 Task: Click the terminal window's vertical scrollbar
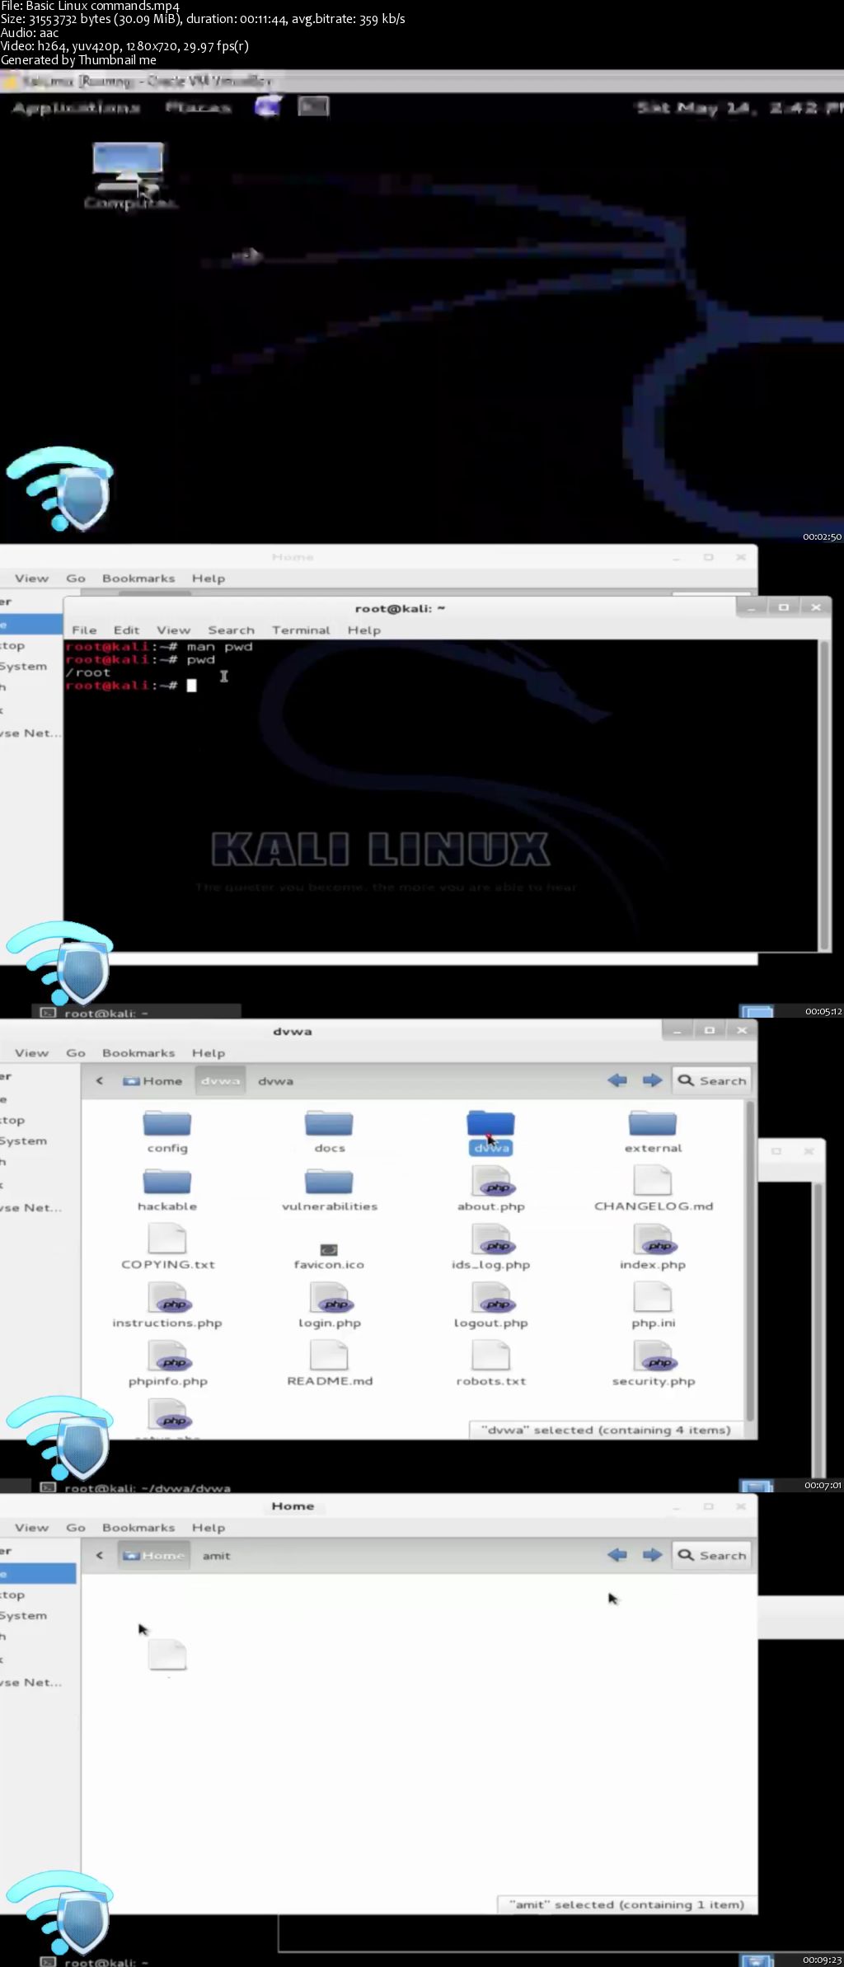[823, 795]
